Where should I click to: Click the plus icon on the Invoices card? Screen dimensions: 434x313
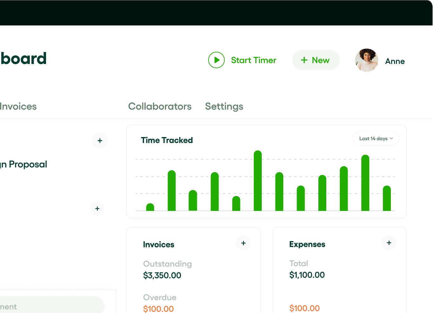243,243
